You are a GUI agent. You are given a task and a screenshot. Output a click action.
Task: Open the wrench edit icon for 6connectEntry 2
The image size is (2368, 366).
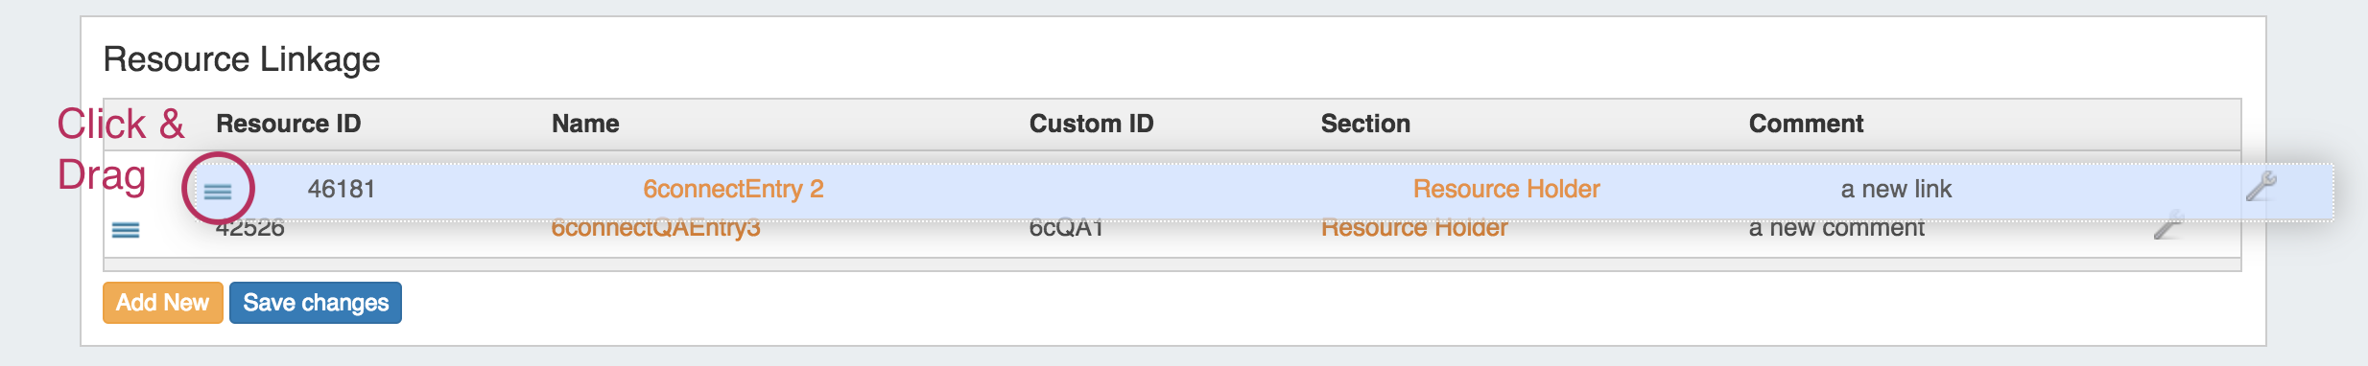tap(2261, 186)
